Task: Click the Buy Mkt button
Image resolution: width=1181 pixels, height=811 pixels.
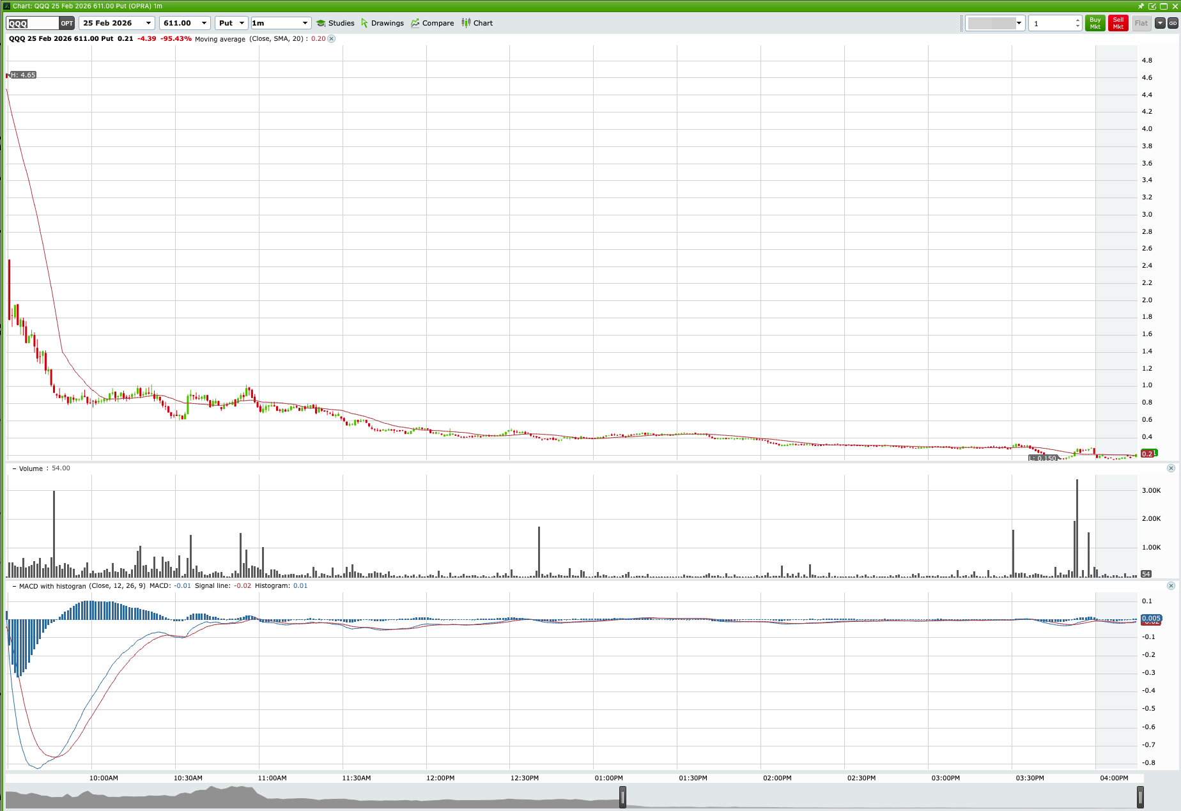Action: (1095, 22)
